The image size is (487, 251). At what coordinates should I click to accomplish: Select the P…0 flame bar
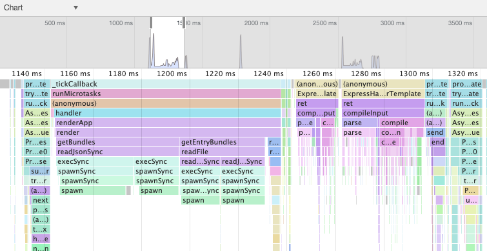[469, 152]
